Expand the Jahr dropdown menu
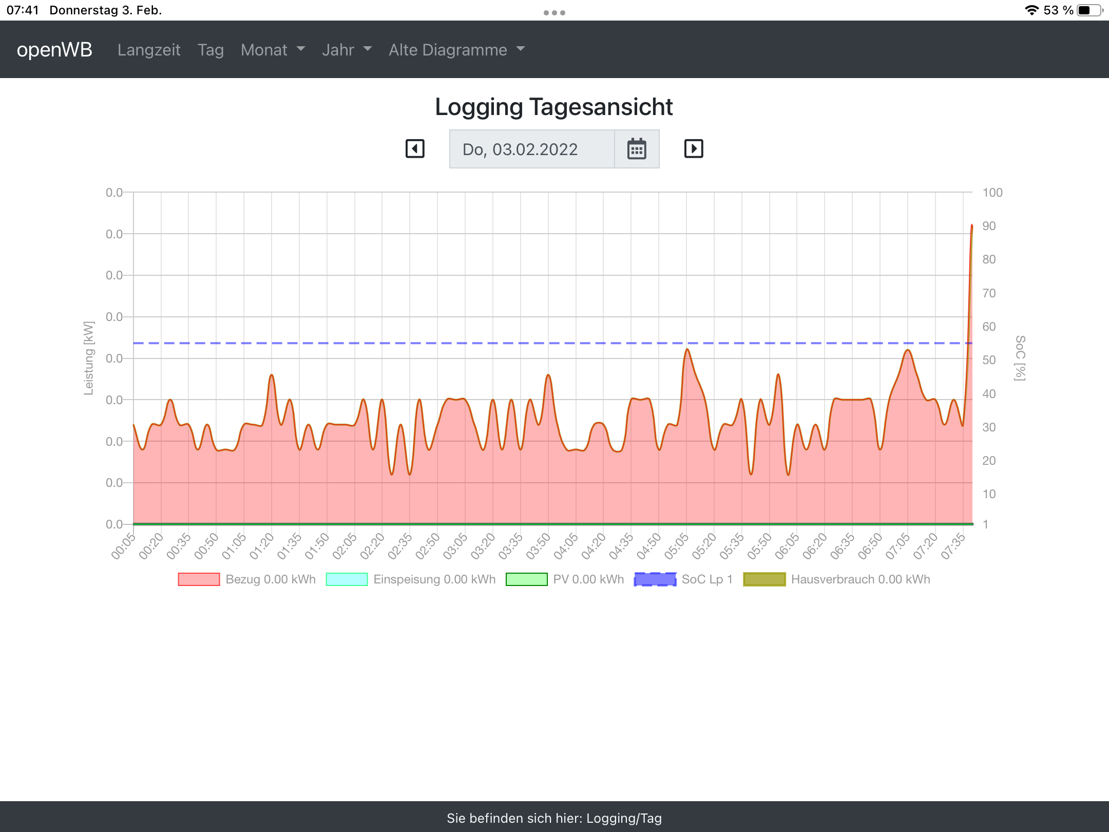This screenshot has height=832, width=1109. (x=347, y=50)
